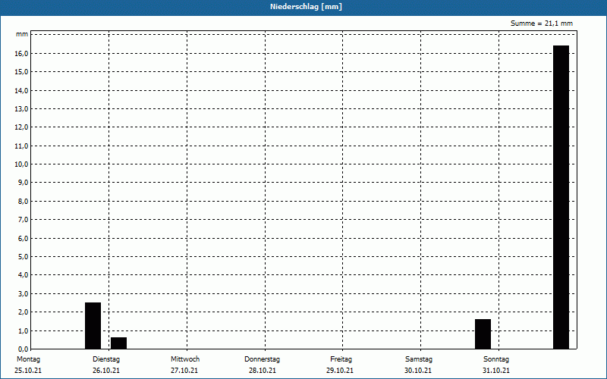Click the 12,0 axis value

point(21,127)
